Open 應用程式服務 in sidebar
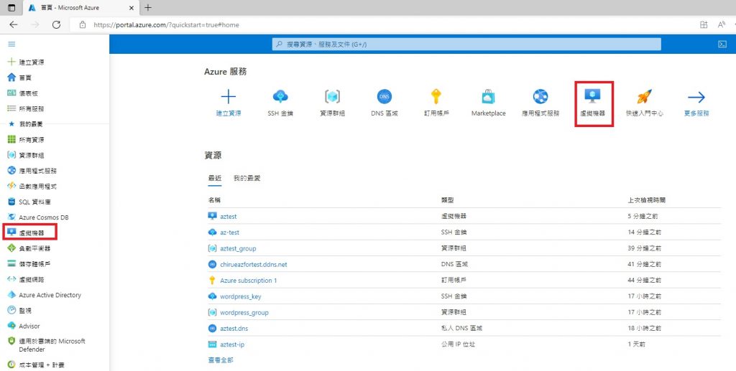 (37, 171)
